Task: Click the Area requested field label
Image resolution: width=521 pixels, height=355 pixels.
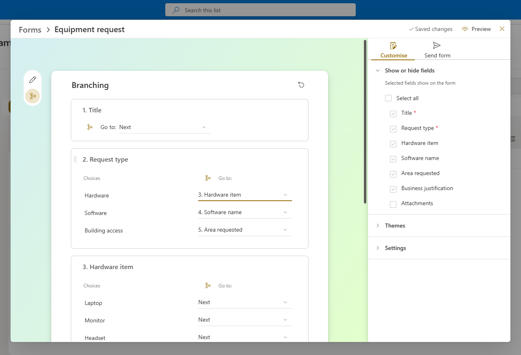Action: tap(420, 173)
